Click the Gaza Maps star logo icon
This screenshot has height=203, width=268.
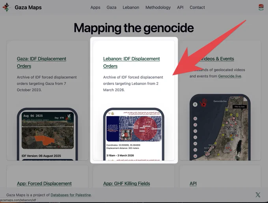(6, 8)
